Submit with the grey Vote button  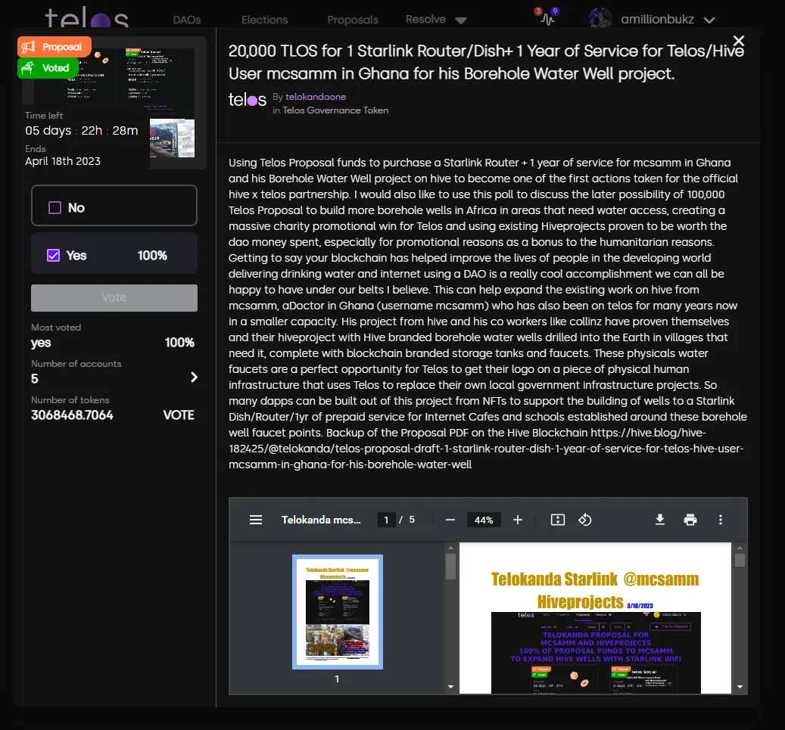pos(114,298)
